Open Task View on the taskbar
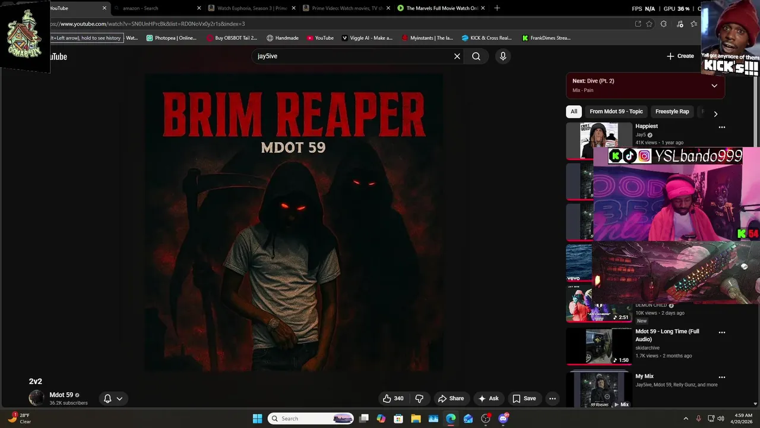The image size is (760, 428). coord(364,418)
